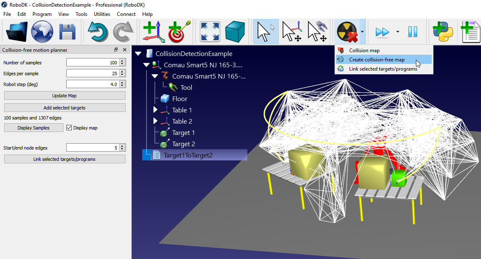Image resolution: width=481 pixels, height=259 pixels.
Task: Choose Link selected targets/programs menu entry
Action: point(384,69)
